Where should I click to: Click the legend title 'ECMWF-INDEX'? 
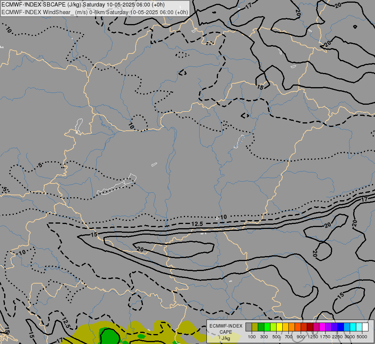[226, 326]
